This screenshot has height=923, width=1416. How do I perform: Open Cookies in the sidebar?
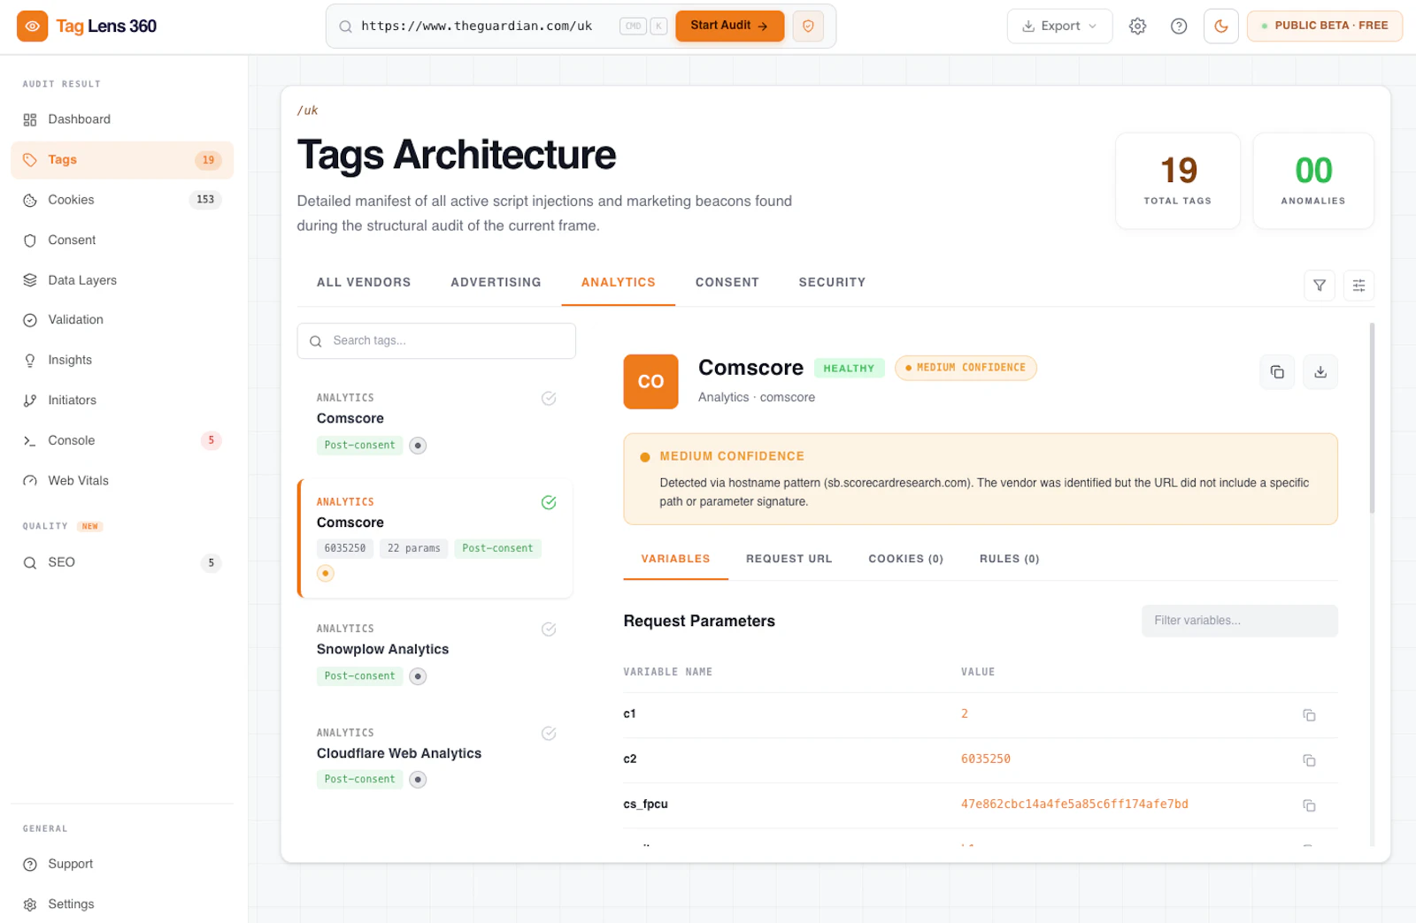(x=122, y=200)
